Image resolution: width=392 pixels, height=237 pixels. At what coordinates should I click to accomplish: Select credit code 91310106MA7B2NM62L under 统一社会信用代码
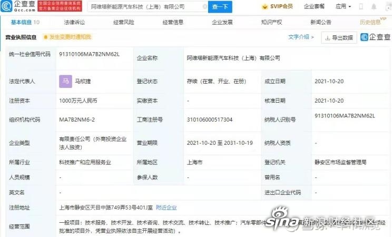click(89, 54)
